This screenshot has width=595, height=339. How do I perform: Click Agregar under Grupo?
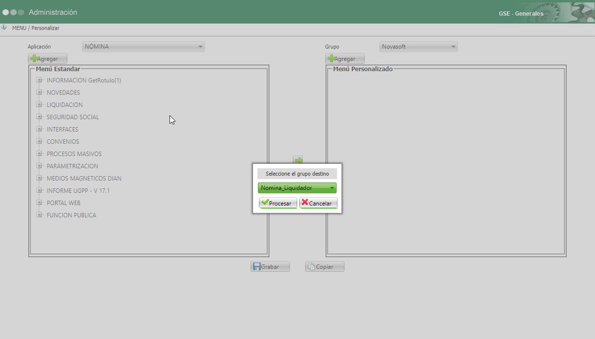point(345,59)
